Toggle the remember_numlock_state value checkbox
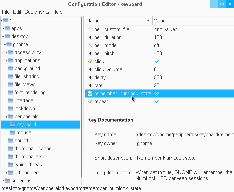The width and height of the screenshot is (234, 192). (157, 93)
